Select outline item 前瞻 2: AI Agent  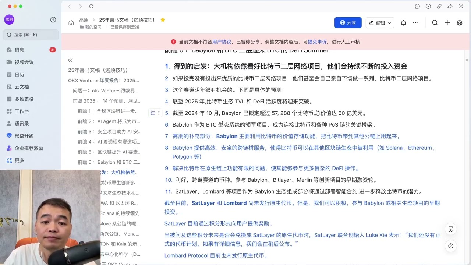109,121
